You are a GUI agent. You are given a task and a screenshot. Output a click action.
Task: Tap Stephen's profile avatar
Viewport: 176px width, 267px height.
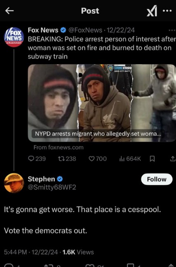point(14,183)
